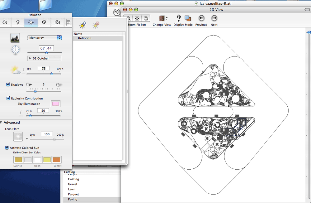Click the remove heliodon sun icon
Image resolution: width=311 pixels, height=203 pixels.
coord(96,25)
